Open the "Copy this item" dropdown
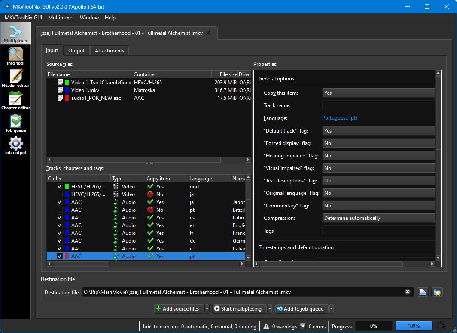Viewport: 457px width, 333px height. (378, 93)
